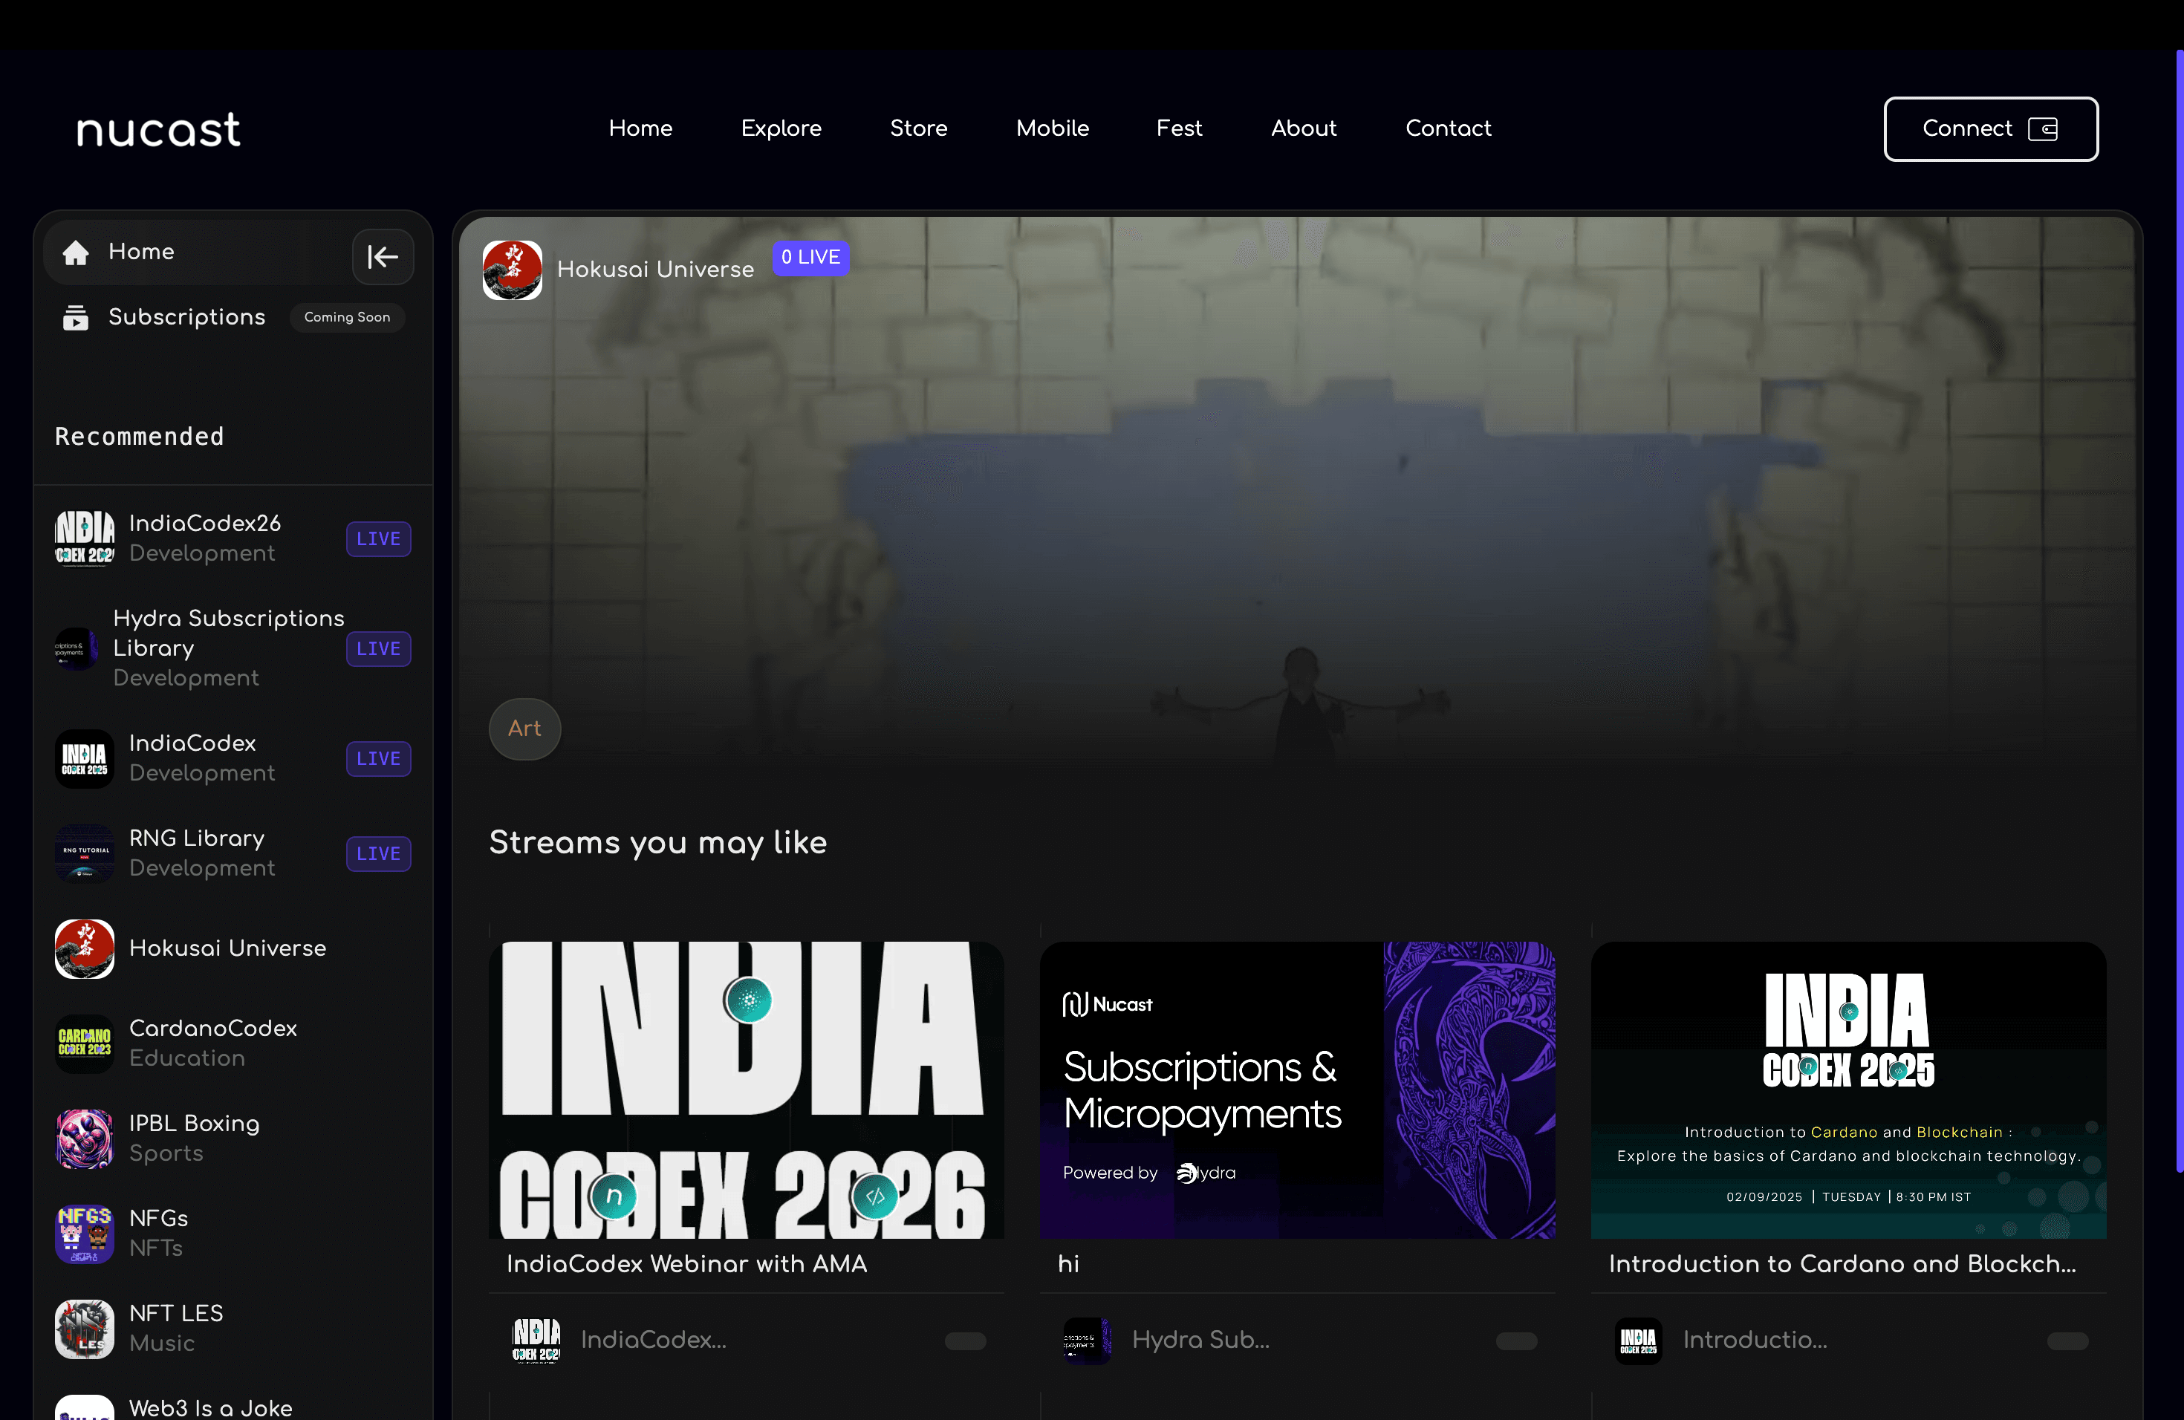This screenshot has width=2184, height=1420.
Task: Click the grey pill under IndiaCodex webinar card
Action: [966, 1341]
